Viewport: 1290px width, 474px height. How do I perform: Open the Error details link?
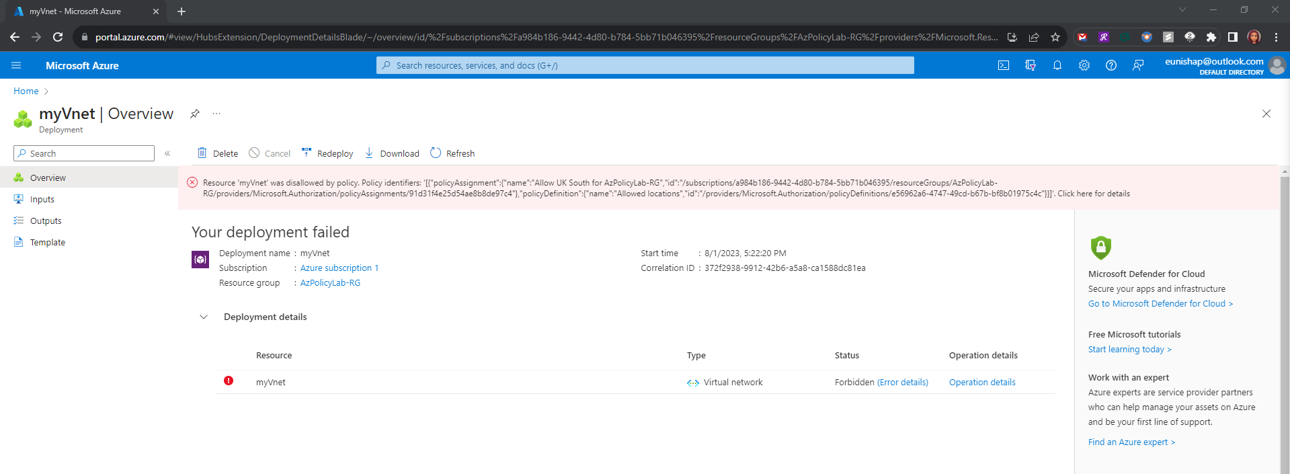tap(903, 382)
